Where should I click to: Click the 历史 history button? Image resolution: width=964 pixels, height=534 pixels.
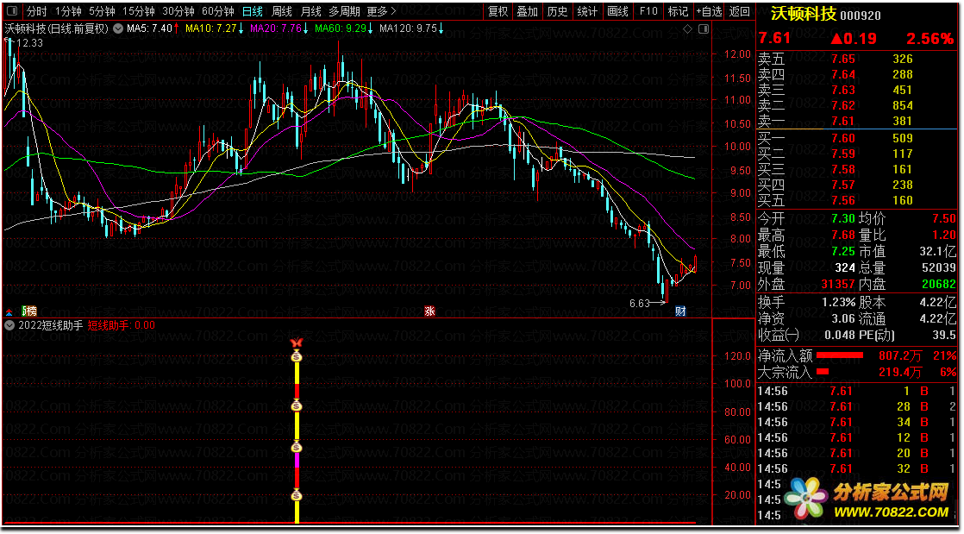(x=557, y=11)
